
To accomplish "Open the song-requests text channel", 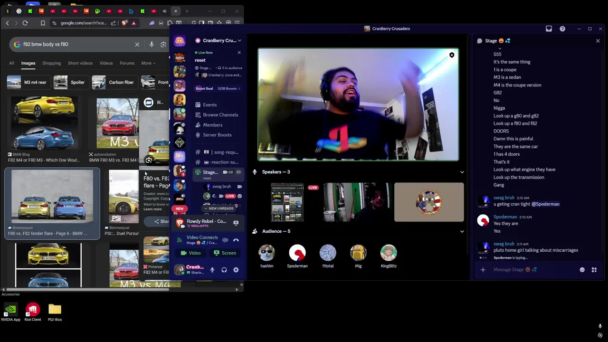I will pyautogui.click(x=218, y=152).
